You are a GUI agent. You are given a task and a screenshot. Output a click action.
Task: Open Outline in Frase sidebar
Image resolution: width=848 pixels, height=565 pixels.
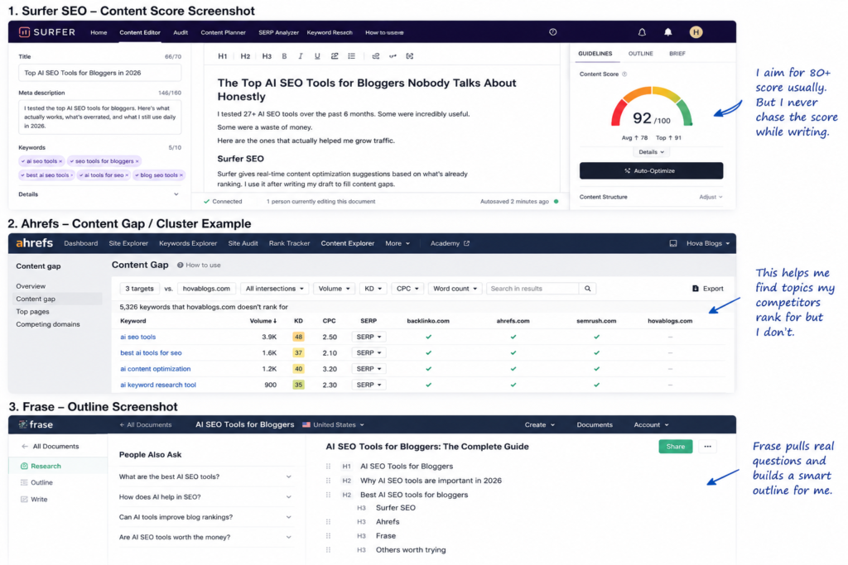36,482
